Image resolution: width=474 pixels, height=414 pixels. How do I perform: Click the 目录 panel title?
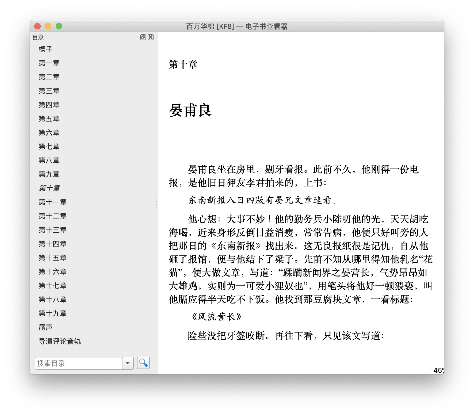pos(38,37)
